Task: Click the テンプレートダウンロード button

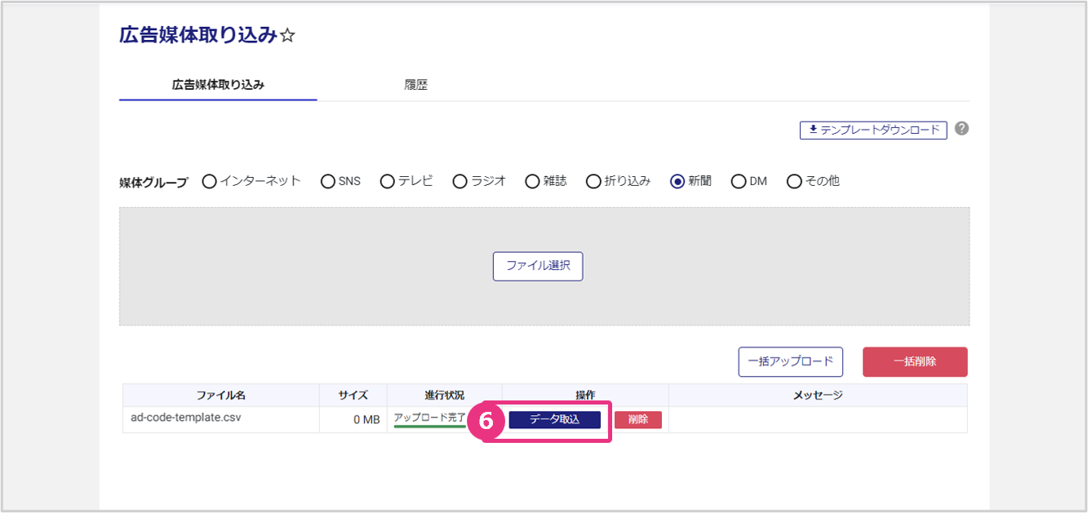Action: (x=873, y=130)
